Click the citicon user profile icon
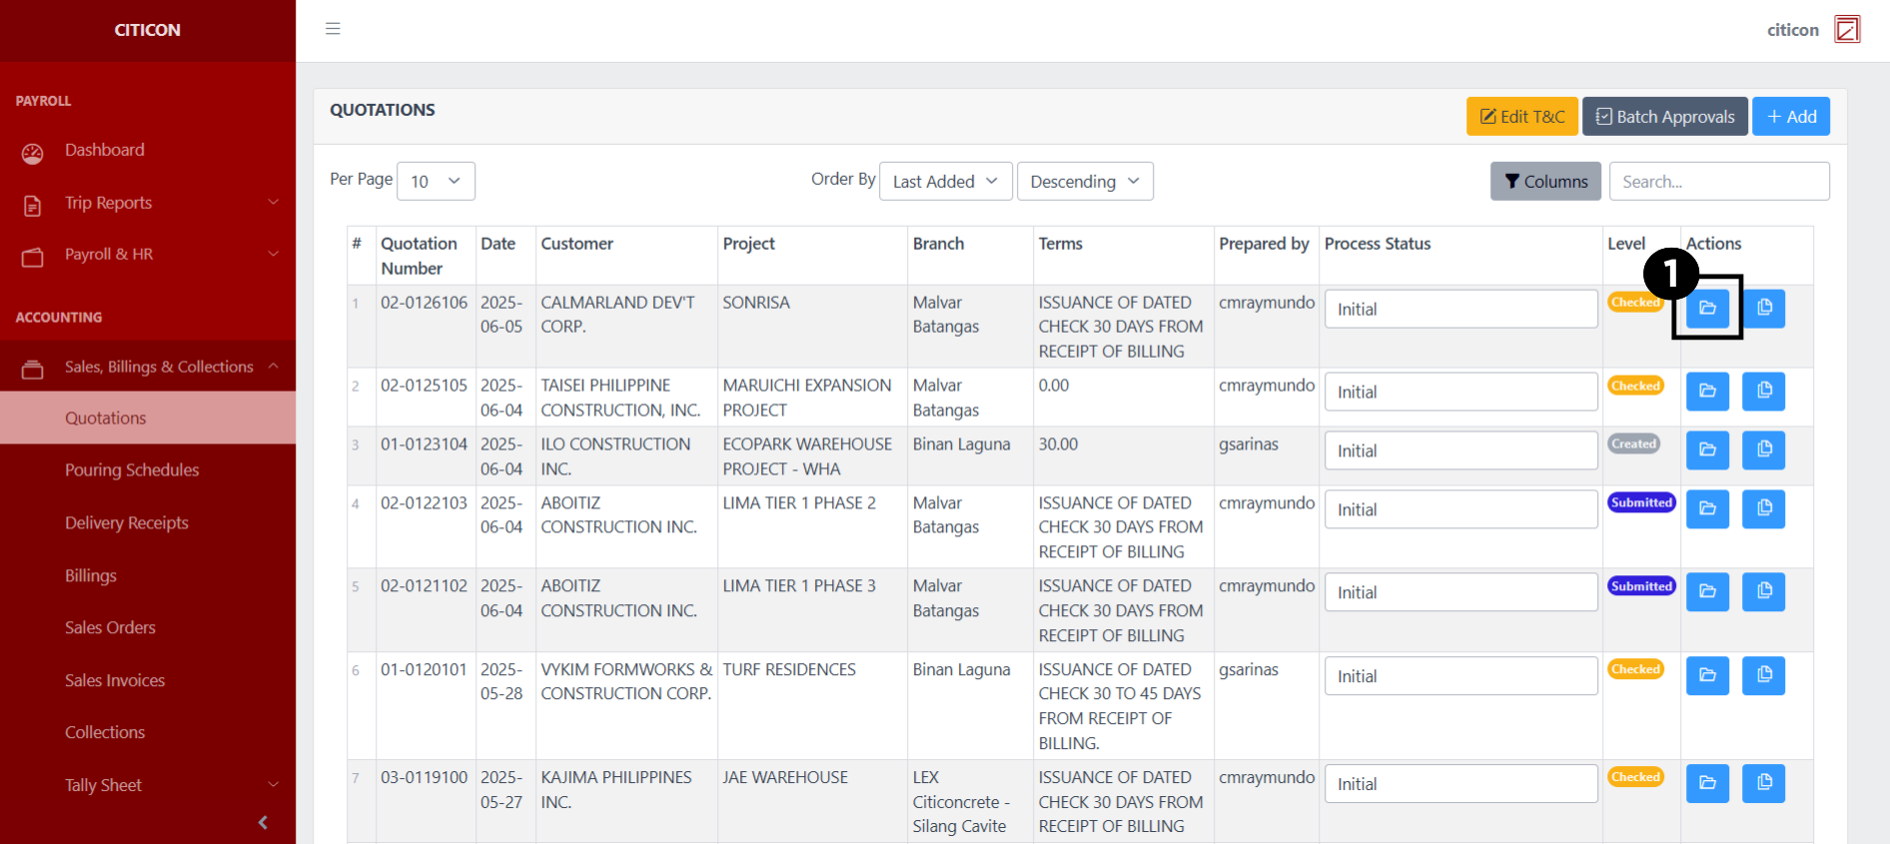 coord(1847,30)
